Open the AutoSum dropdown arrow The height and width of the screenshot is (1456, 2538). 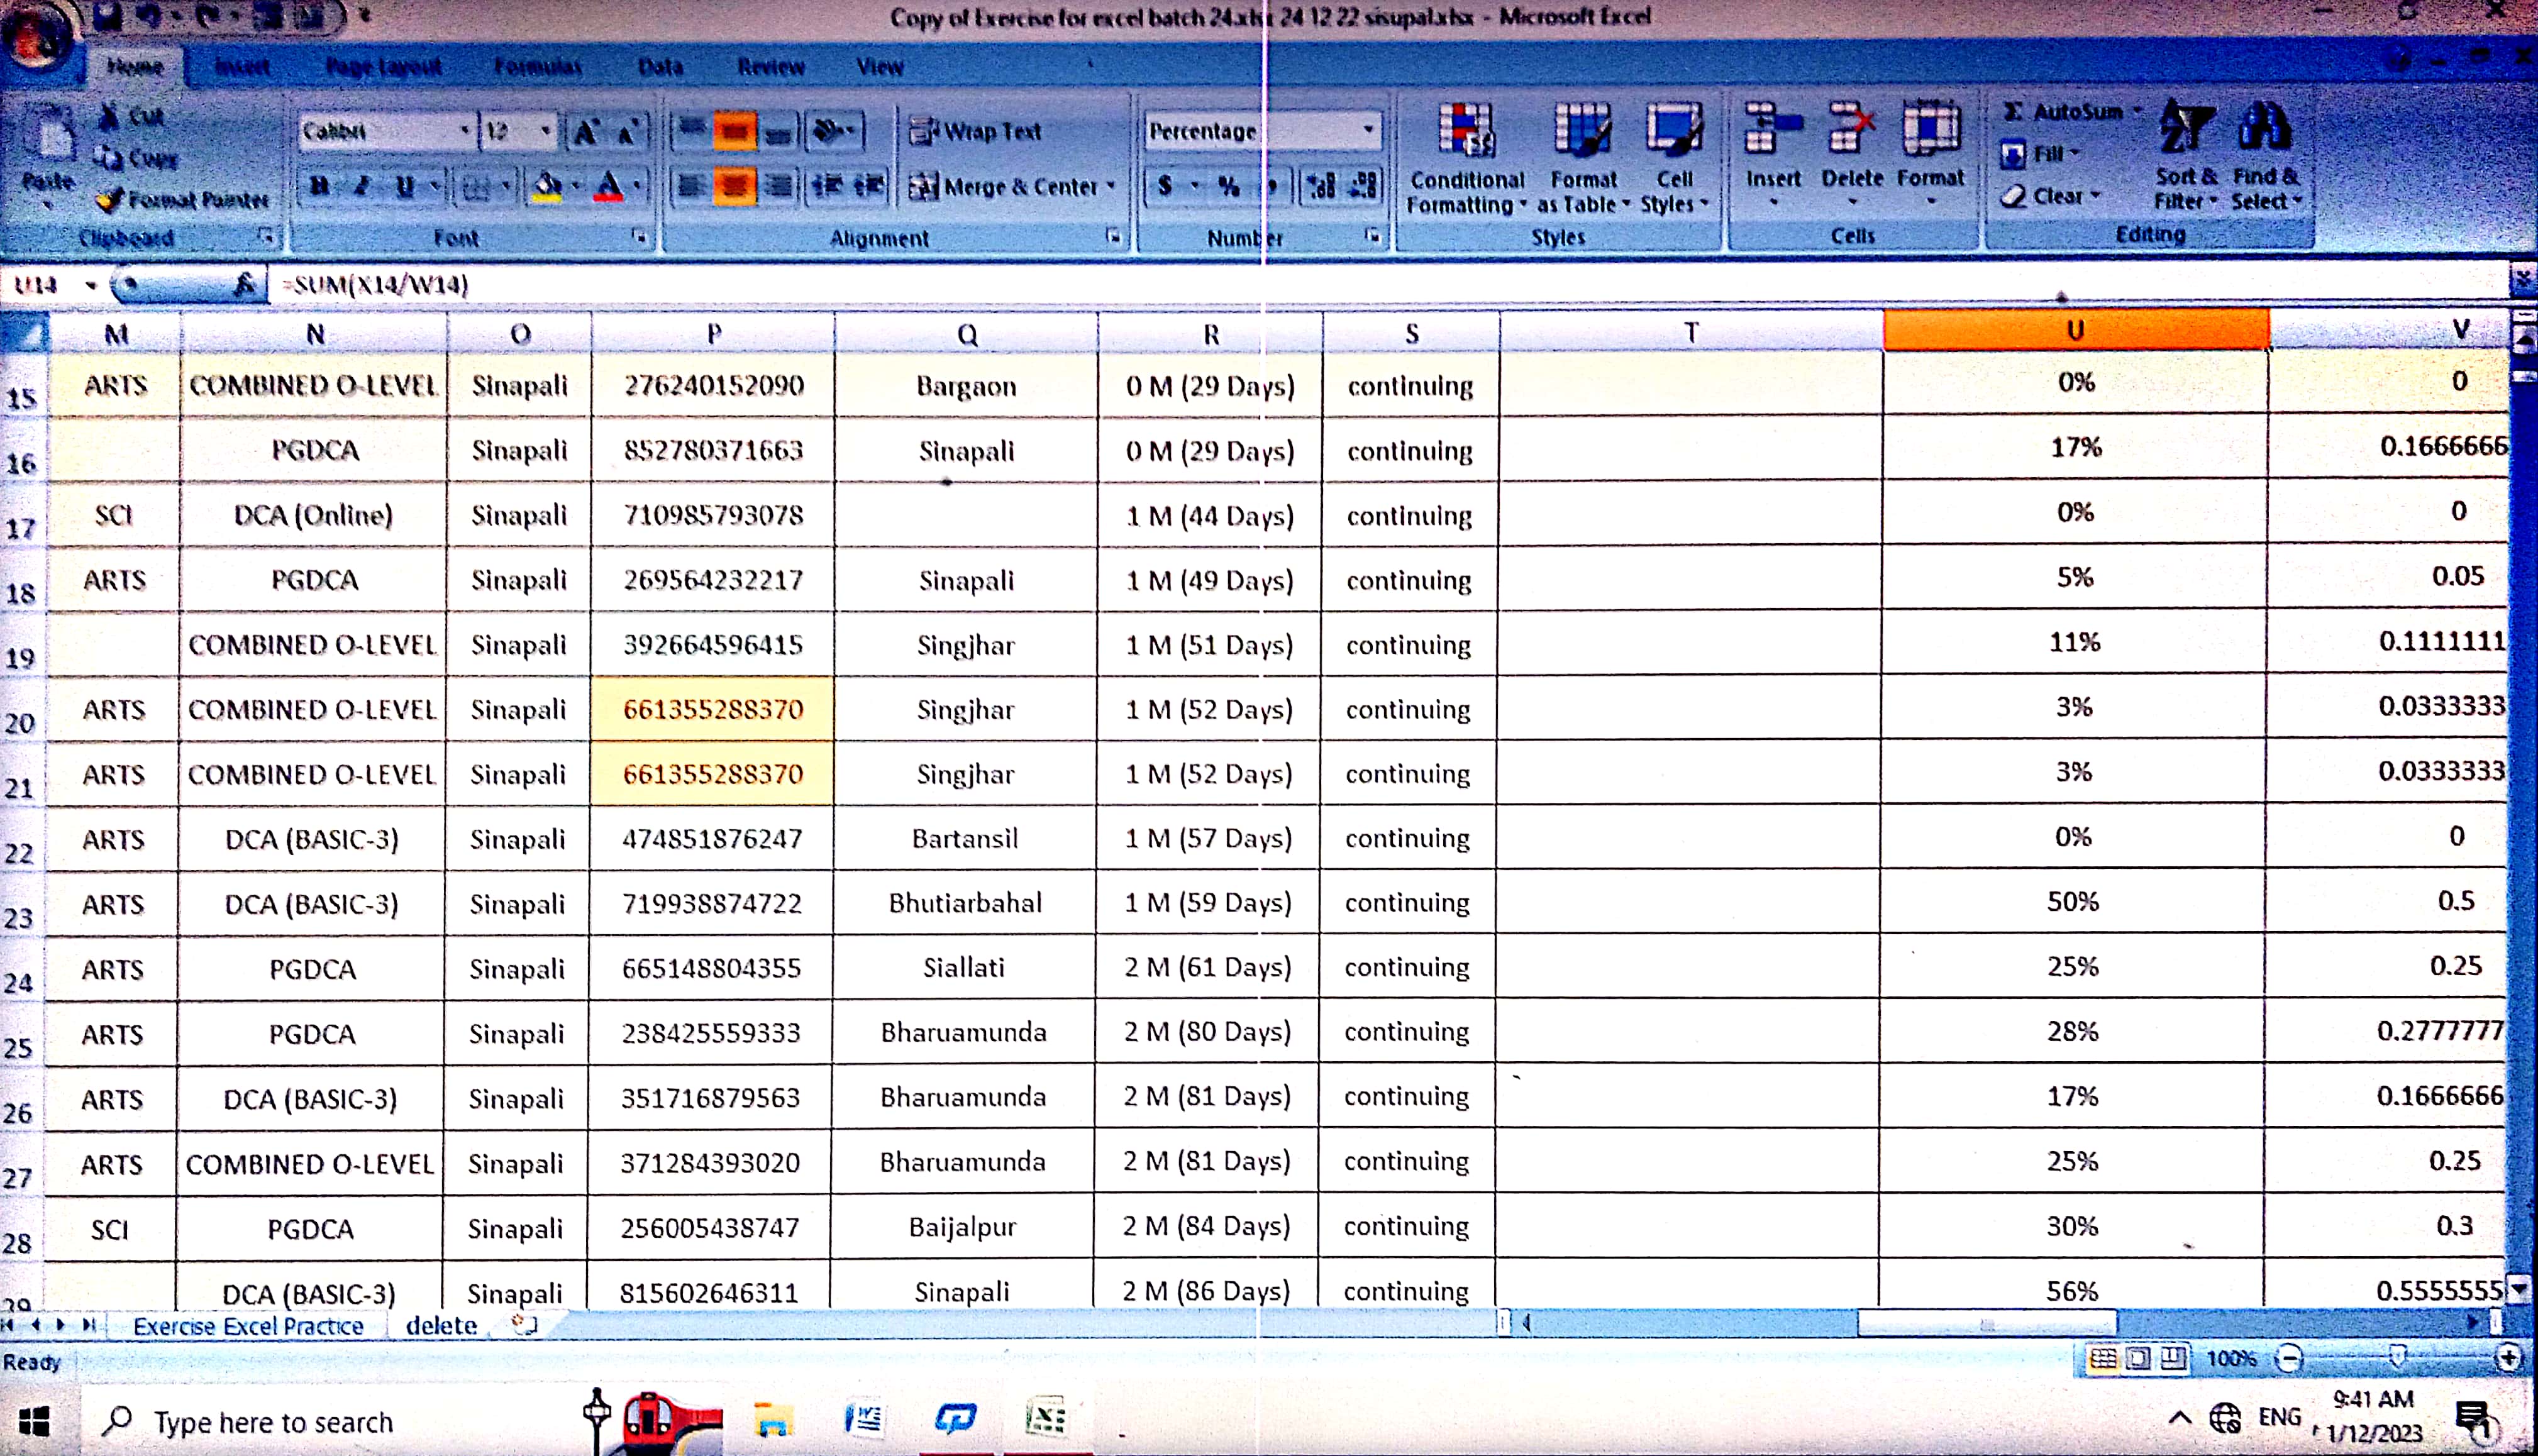(2137, 111)
